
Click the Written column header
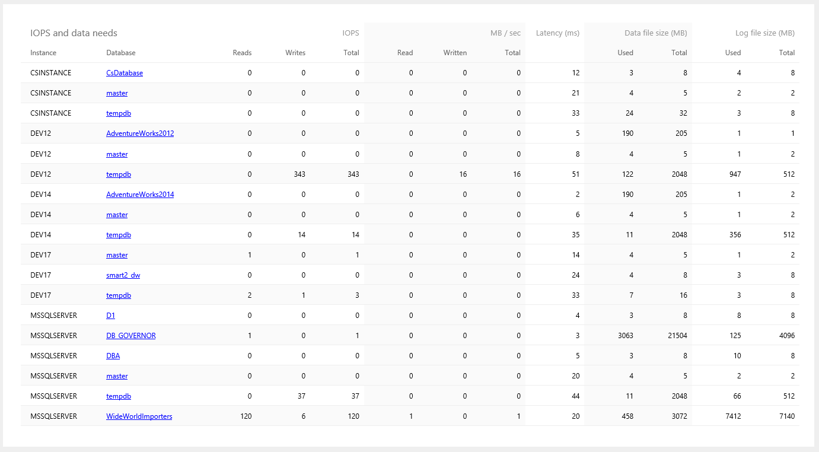click(x=455, y=53)
